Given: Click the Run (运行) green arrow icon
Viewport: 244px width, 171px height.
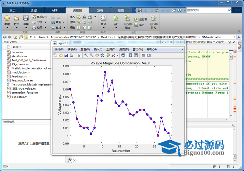Looking at the screenshot, I should (x=116, y=18).
